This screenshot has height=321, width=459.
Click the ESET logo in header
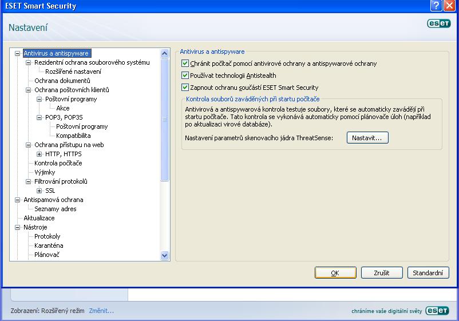tap(438, 23)
